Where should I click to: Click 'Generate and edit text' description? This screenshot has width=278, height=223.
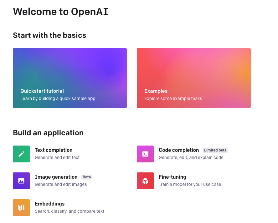click(x=57, y=157)
